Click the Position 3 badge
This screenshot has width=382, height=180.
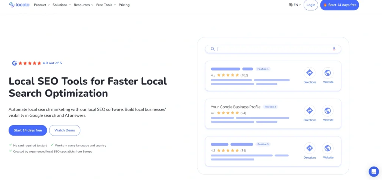(263, 145)
